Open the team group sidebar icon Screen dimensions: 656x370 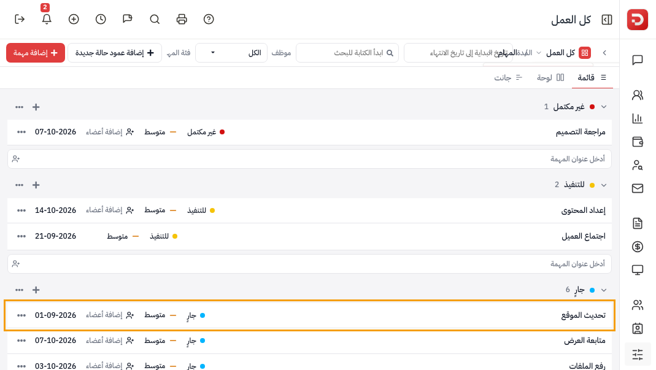coord(638,305)
